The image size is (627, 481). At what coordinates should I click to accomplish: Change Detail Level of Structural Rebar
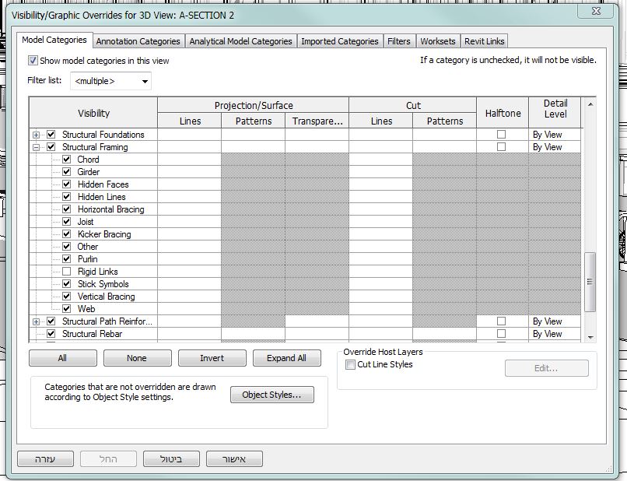coord(555,334)
